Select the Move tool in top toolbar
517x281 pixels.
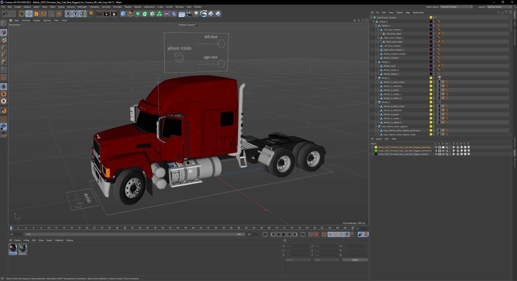pyautogui.click(x=29, y=14)
